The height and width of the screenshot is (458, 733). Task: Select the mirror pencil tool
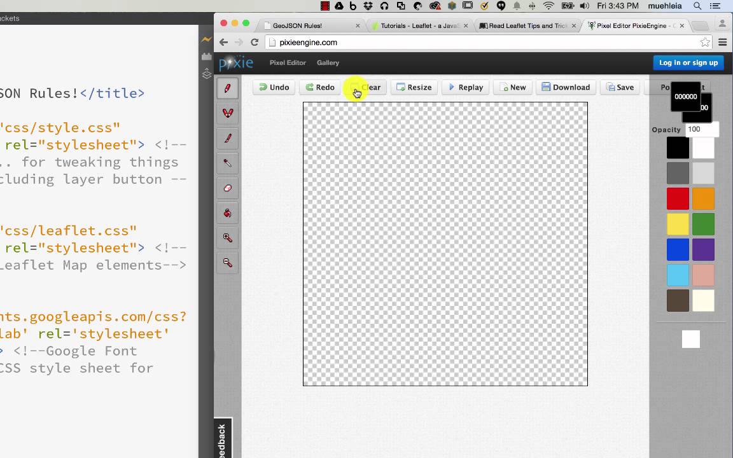click(228, 113)
